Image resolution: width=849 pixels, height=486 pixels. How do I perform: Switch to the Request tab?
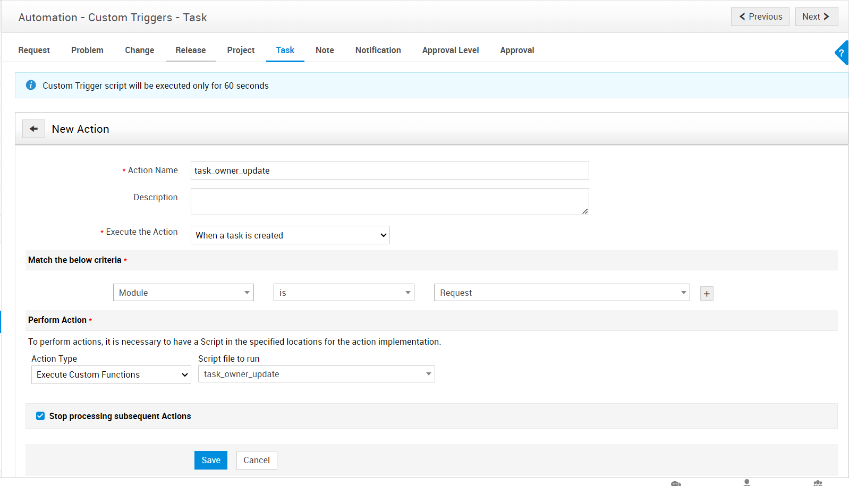pyautogui.click(x=34, y=50)
